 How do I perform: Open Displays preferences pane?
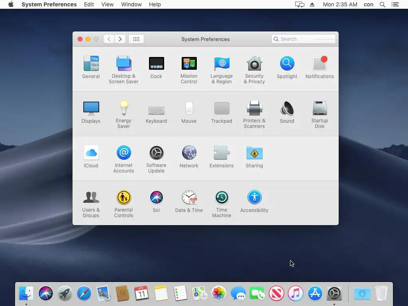click(91, 112)
